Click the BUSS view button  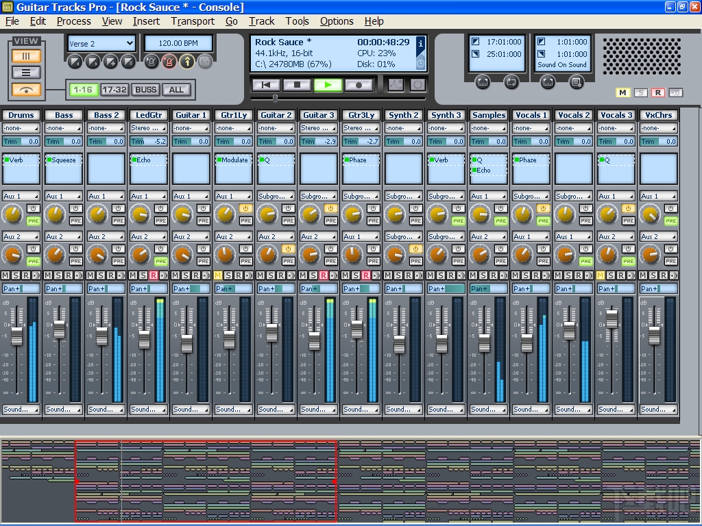coord(145,90)
